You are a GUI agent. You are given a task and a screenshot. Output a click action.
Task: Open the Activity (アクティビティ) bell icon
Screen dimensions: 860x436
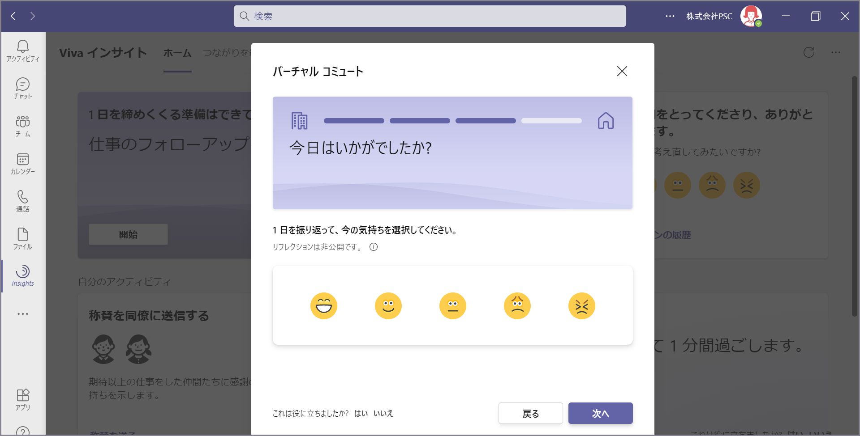pyautogui.click(x=23, y=51)
